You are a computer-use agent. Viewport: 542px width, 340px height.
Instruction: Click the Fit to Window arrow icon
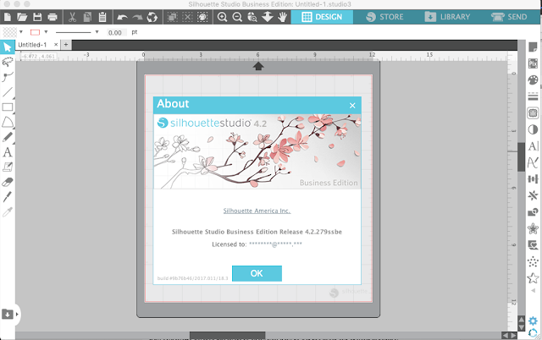tap(268, 17)
